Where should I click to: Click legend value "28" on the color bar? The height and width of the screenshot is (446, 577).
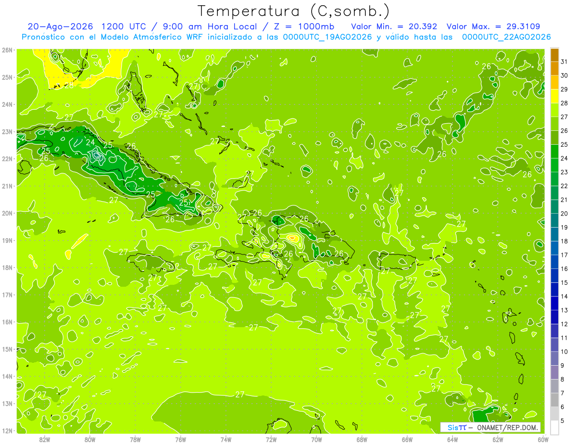click(564, 103)
